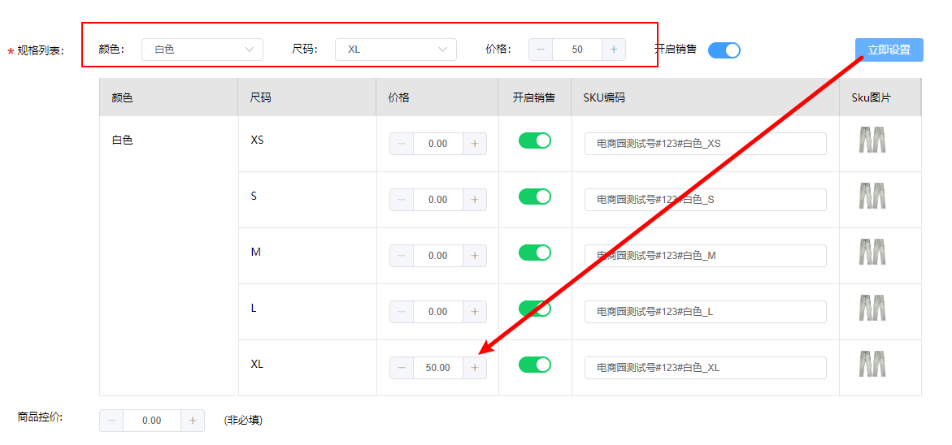Increase the 商品控价 value
The width and height of the screenshot is (952, 445).
point(193,421)
